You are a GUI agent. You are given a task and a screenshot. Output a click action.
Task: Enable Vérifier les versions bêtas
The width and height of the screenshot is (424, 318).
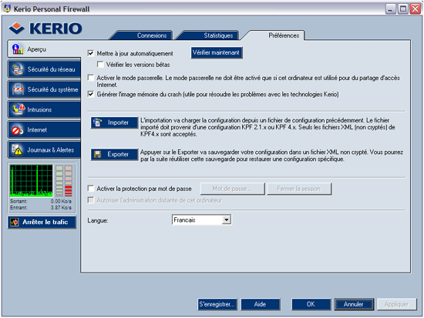[x=100, y=65]
